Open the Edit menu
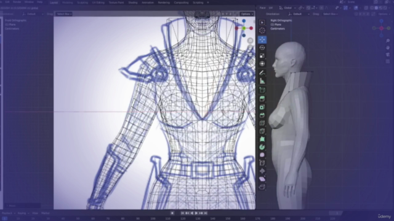 click(x=7, y=2)
